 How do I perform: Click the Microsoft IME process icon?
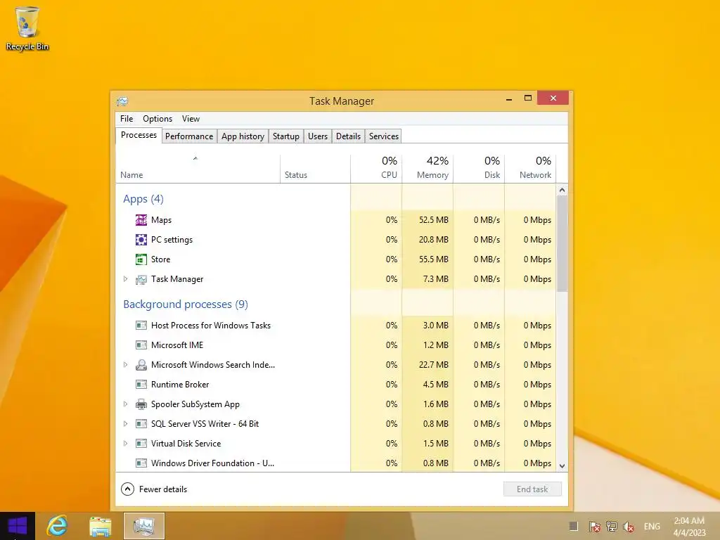click(141, 345)
